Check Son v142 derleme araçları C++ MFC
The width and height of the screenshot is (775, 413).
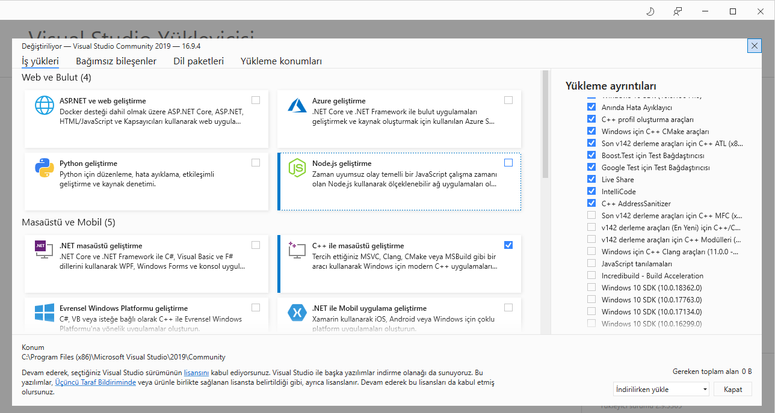[x=591, y=215]
